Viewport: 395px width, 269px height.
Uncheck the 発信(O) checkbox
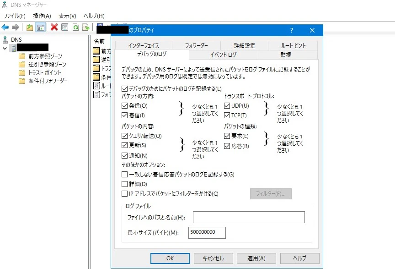point(124,105)
